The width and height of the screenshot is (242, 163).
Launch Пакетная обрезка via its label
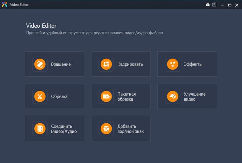coord(126,96)
